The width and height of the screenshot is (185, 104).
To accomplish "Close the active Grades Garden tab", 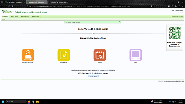I will (x=46, y=2).
